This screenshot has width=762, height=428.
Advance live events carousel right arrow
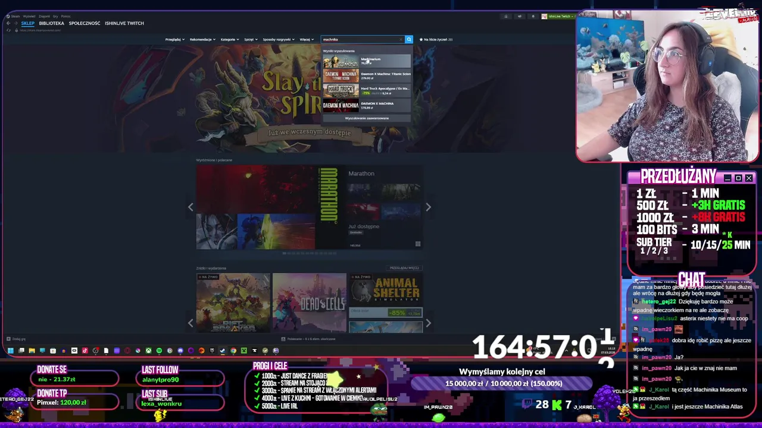click(428, 323)
